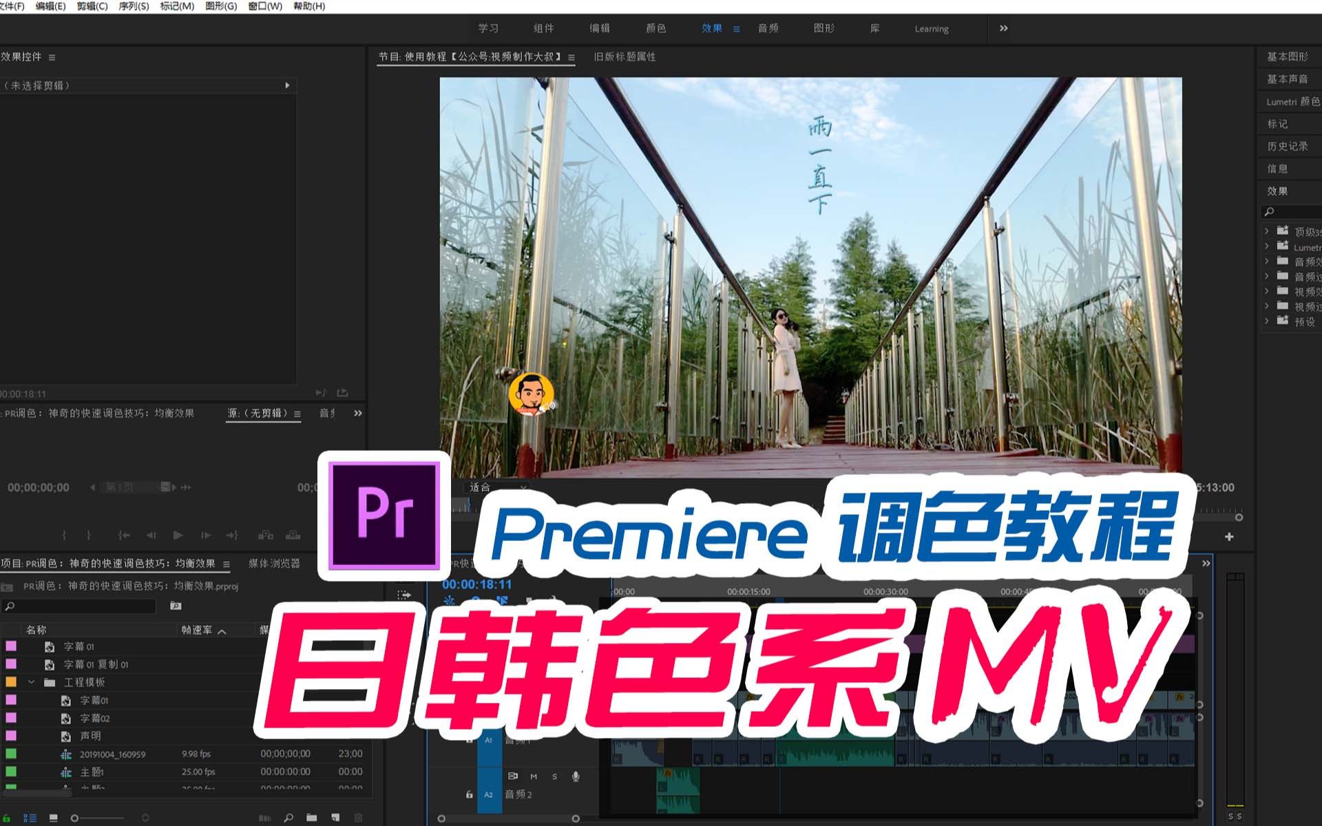Screen dimensions: 1322x826
Task: Open the 基本声音 panel
Action: tap(1288, 79)
